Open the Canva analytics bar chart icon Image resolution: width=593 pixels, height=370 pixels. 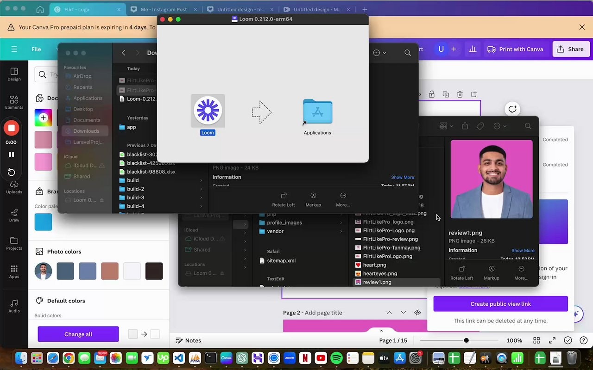(x=473, y=49)
